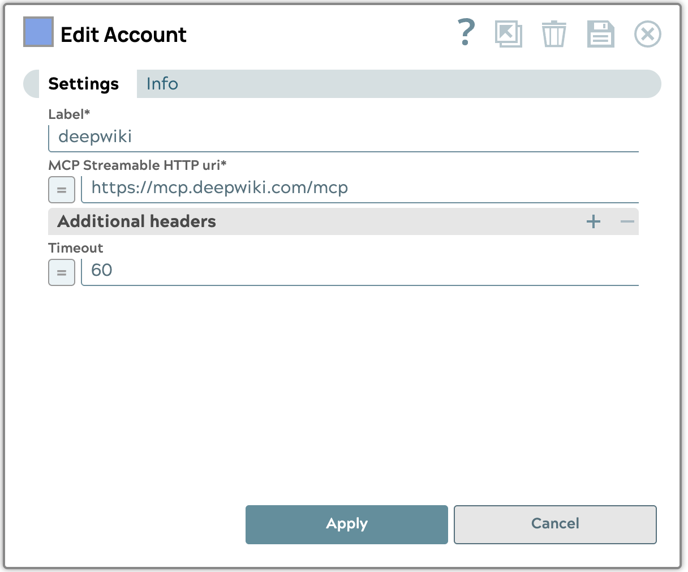
Task: Open magic text picker beside the URI field
Action: [61, 190]
